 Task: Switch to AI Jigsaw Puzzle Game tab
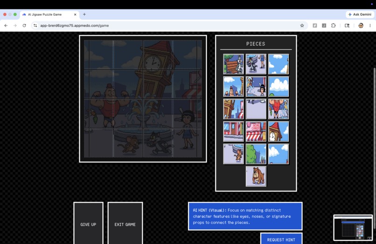tap(49, 14)
